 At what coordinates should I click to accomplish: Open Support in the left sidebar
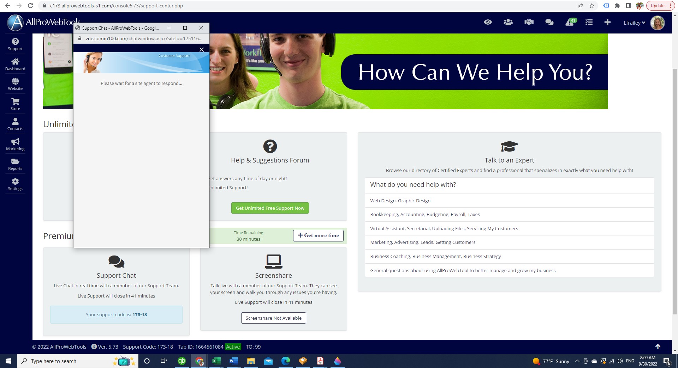click(x=15, y=44)
